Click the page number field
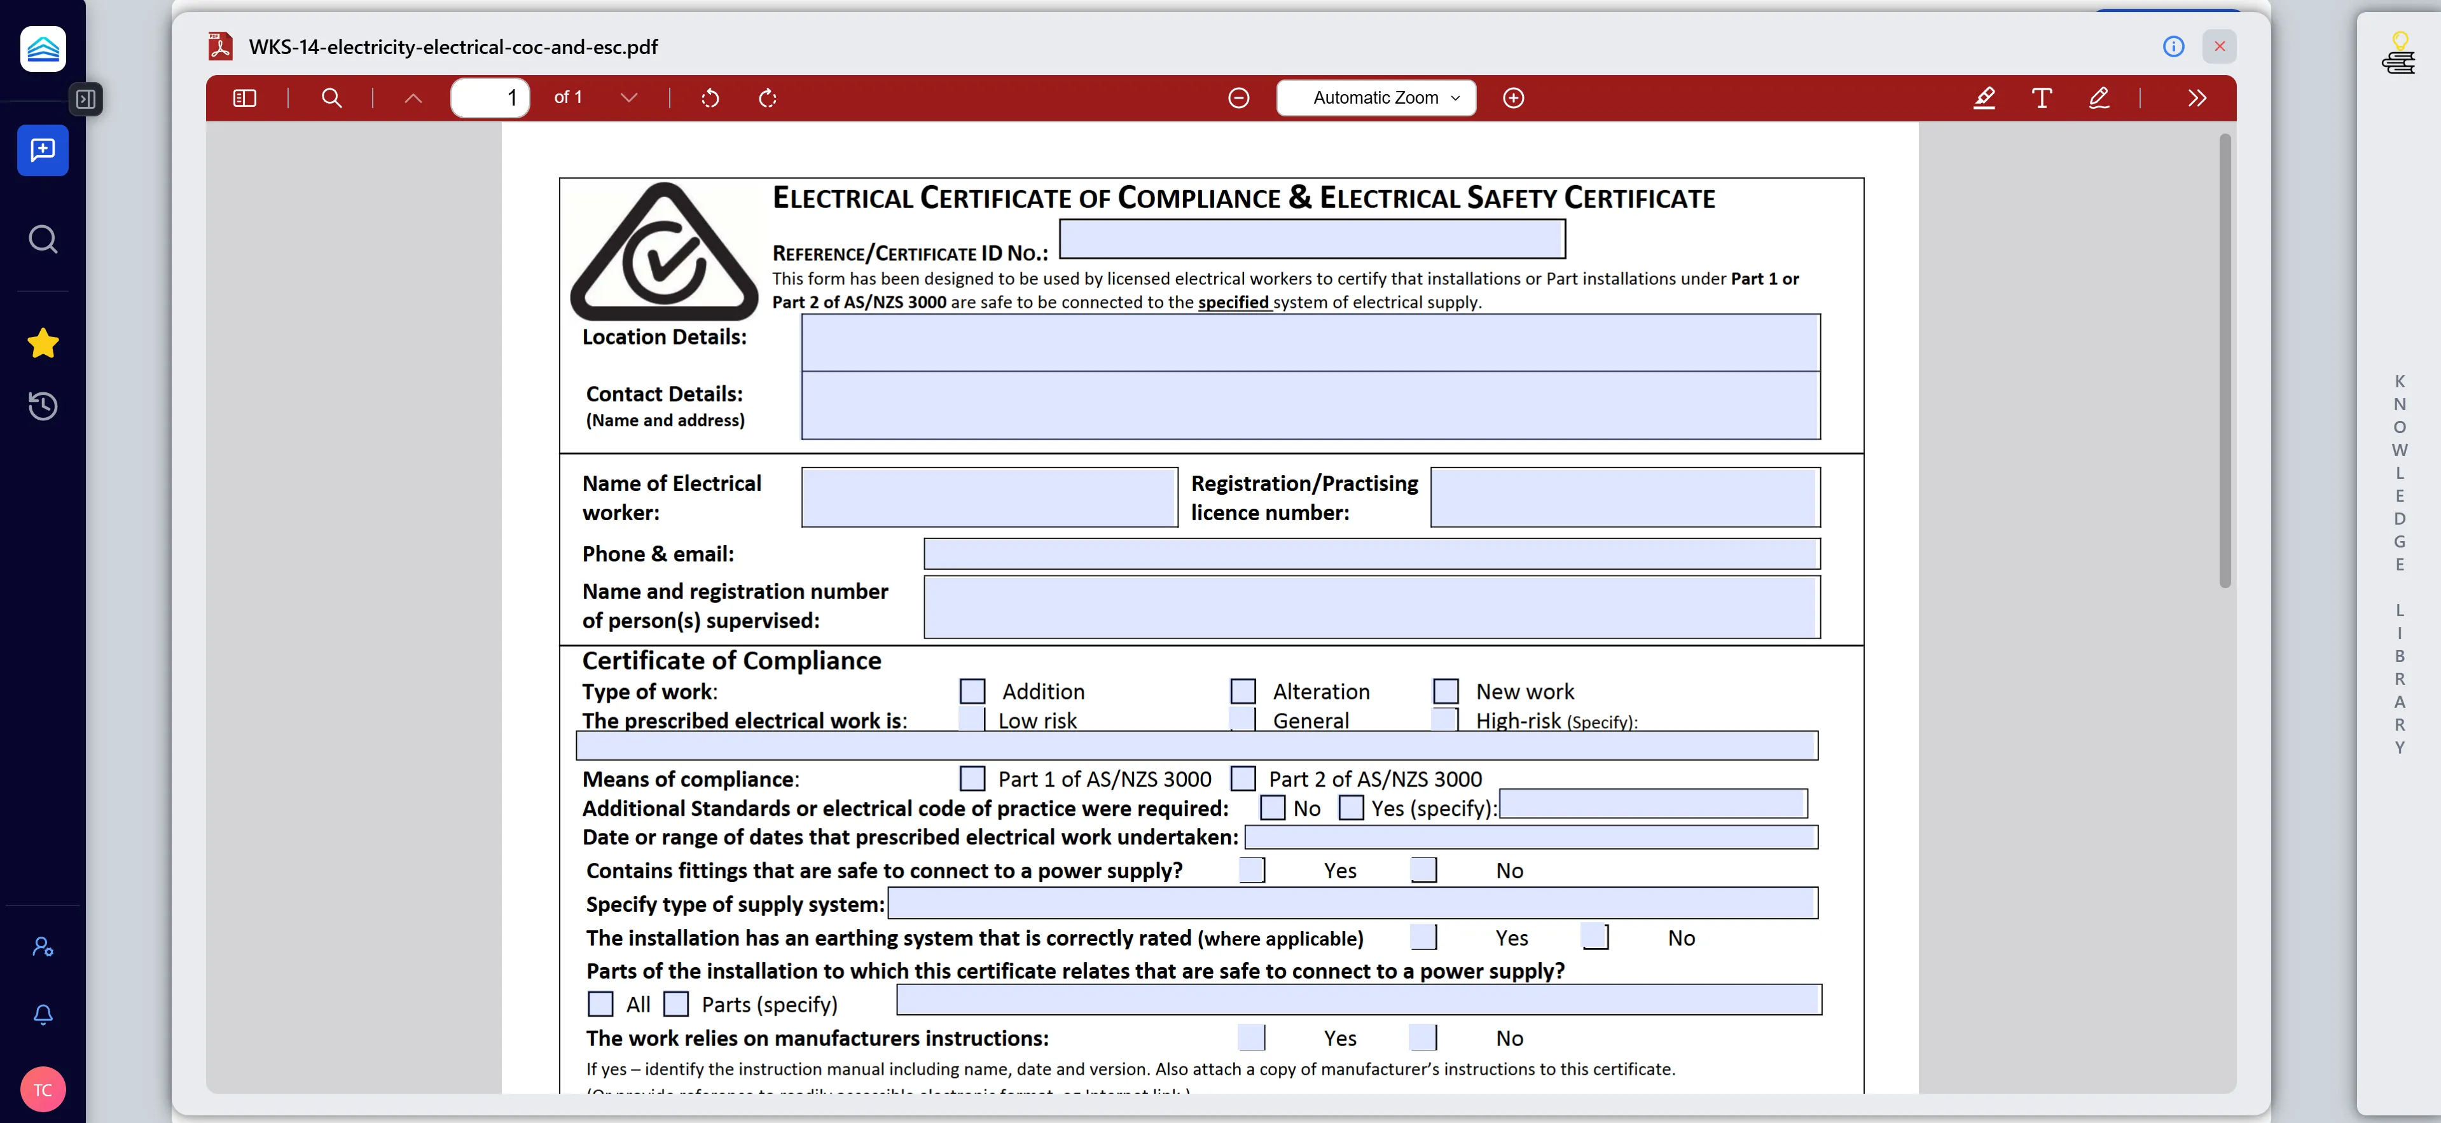 tap(490, 98)
